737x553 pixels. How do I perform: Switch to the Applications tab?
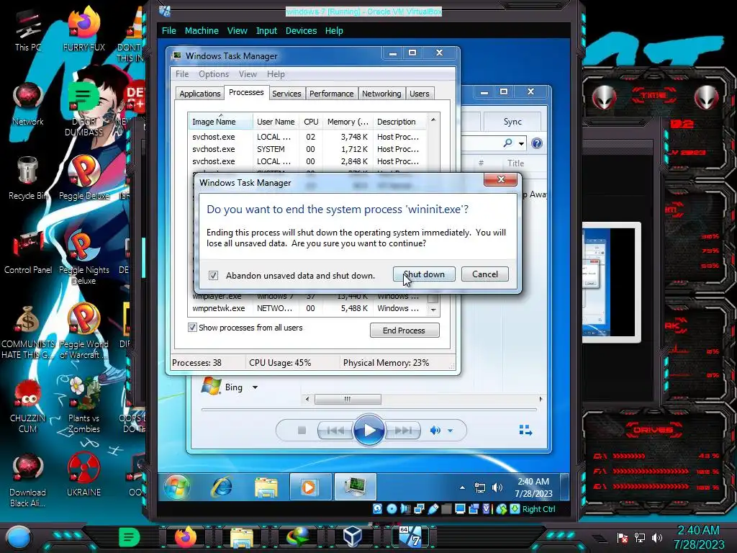pos(200,94)
